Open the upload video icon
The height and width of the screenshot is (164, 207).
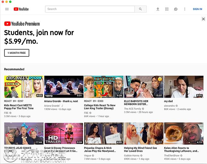point(158,9)
